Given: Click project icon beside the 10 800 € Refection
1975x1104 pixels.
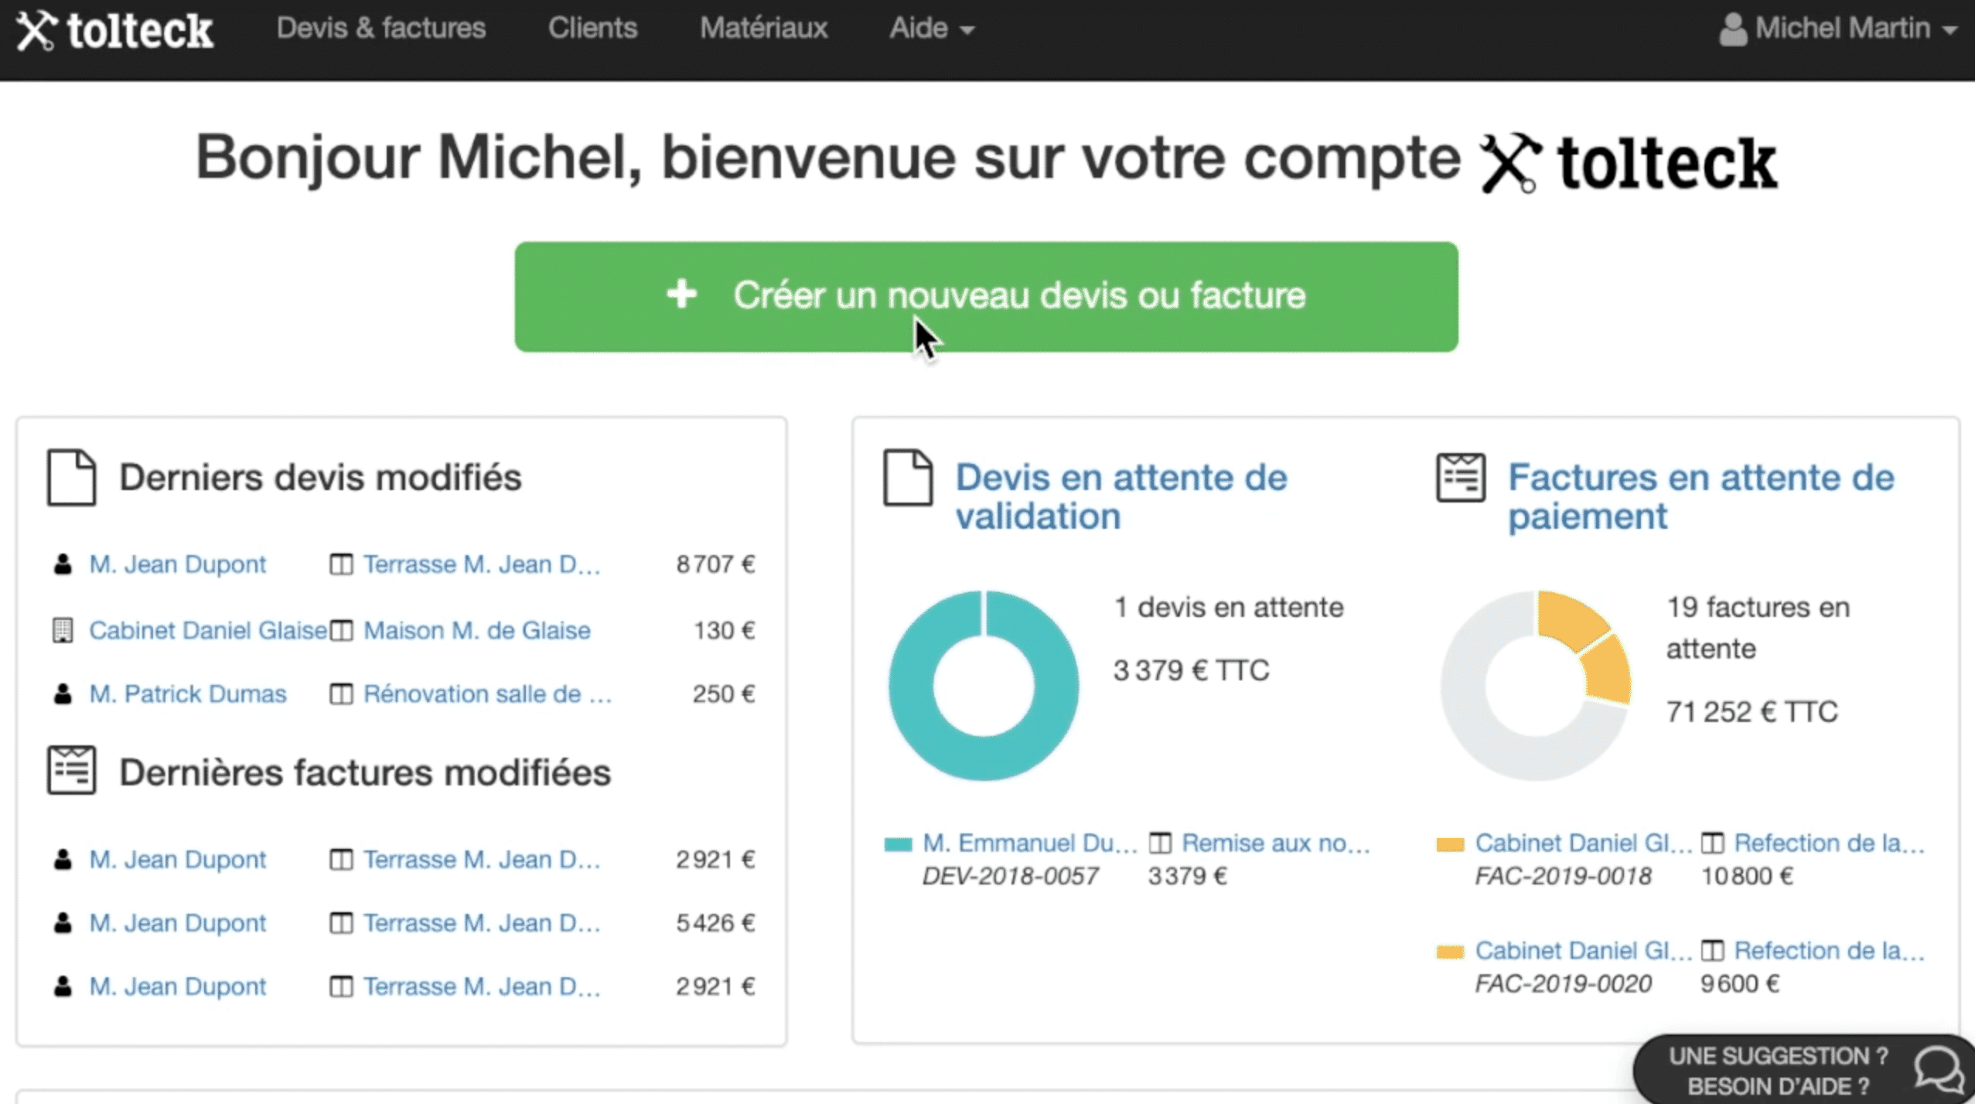Looking at the screenshot, I should [x=1712, y=843].
